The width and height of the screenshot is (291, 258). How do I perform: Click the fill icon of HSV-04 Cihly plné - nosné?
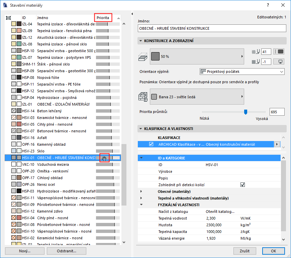14,218
